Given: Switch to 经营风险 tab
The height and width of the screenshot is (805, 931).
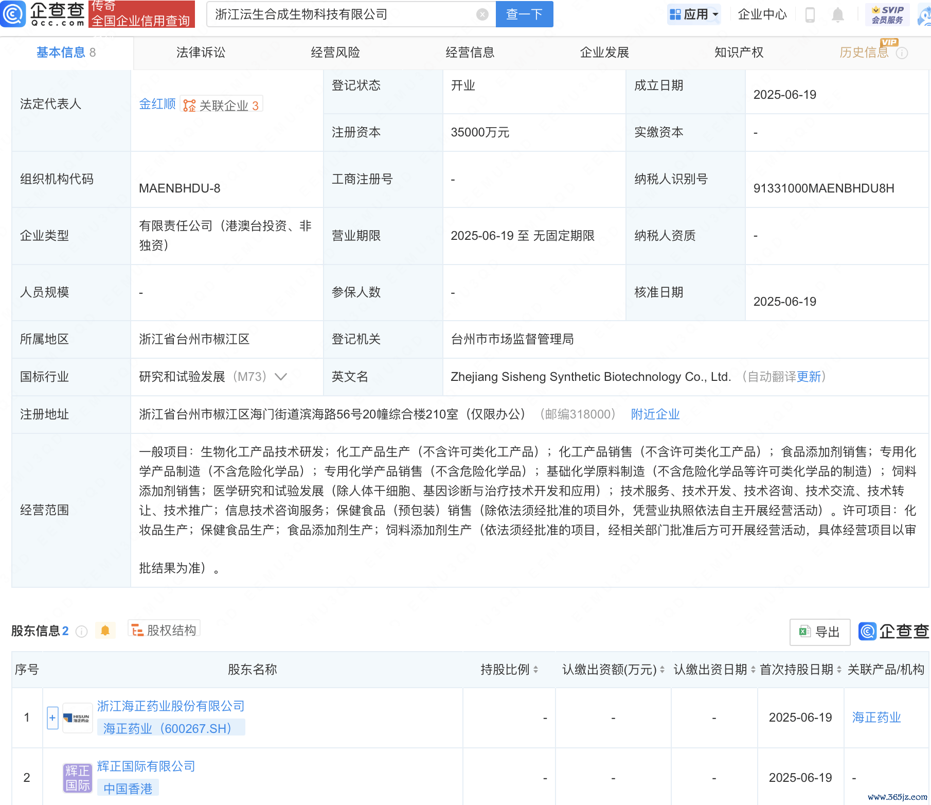Looking at the screenshot, I should click(335, 52).
